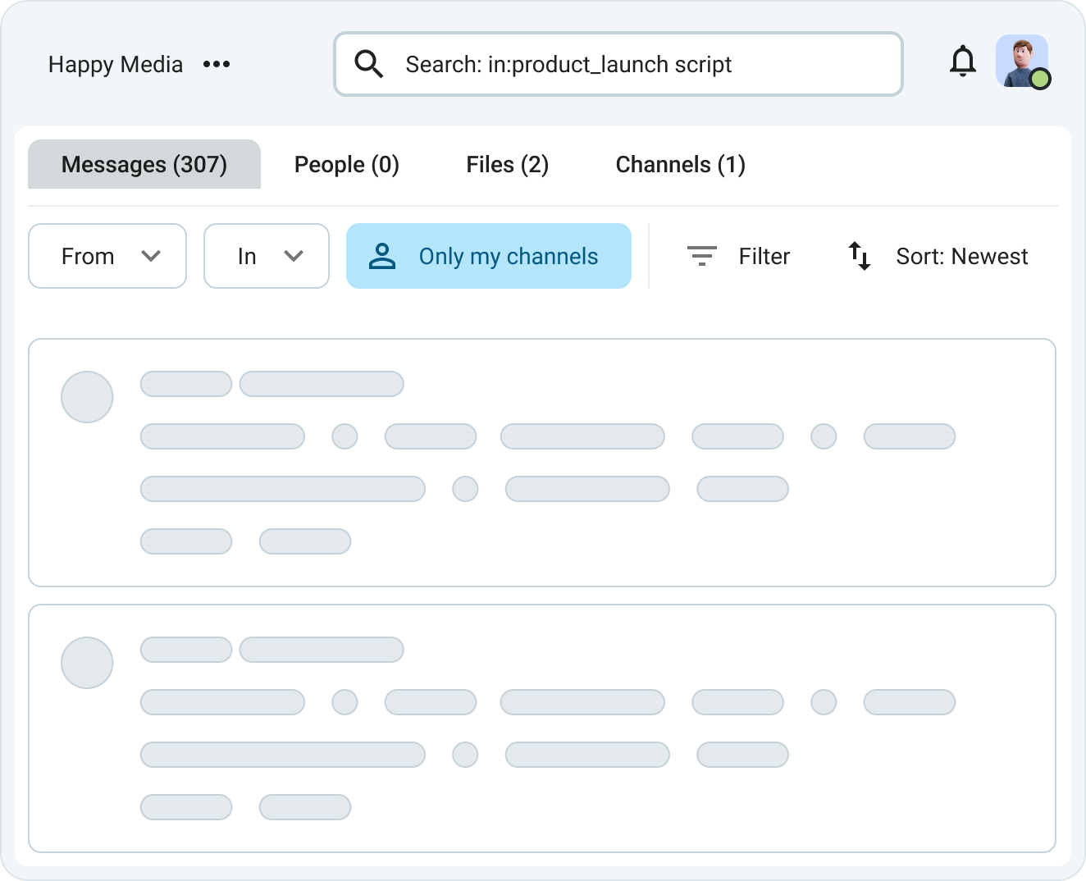
Task: Click into the search input field
Action: click(x=640, y=64)
